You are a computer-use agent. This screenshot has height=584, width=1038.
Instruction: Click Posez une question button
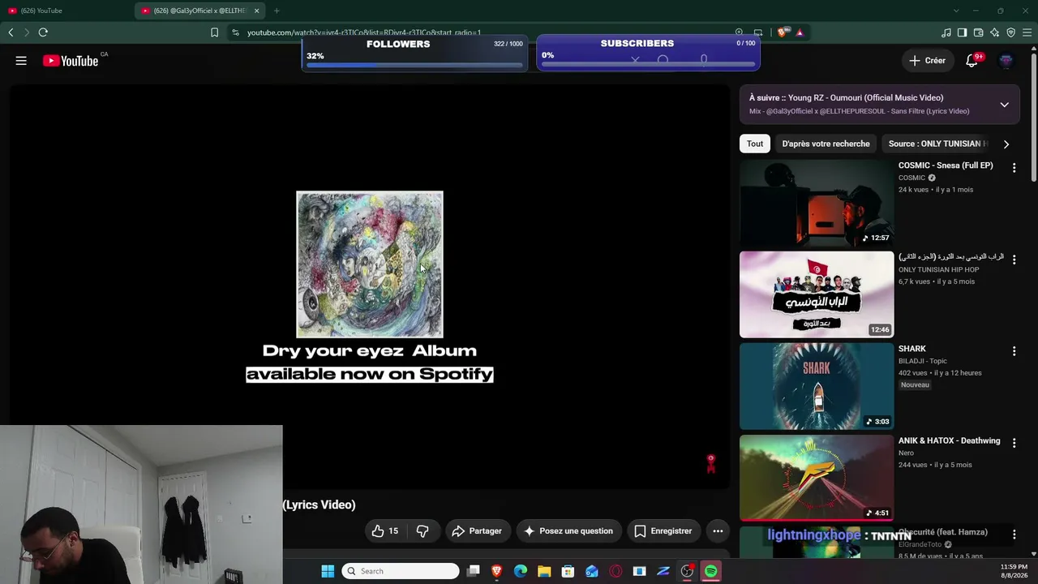568,531
